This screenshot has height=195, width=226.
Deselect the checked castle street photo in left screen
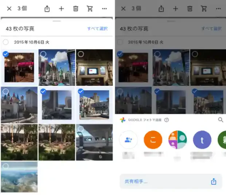click(81, 91)
